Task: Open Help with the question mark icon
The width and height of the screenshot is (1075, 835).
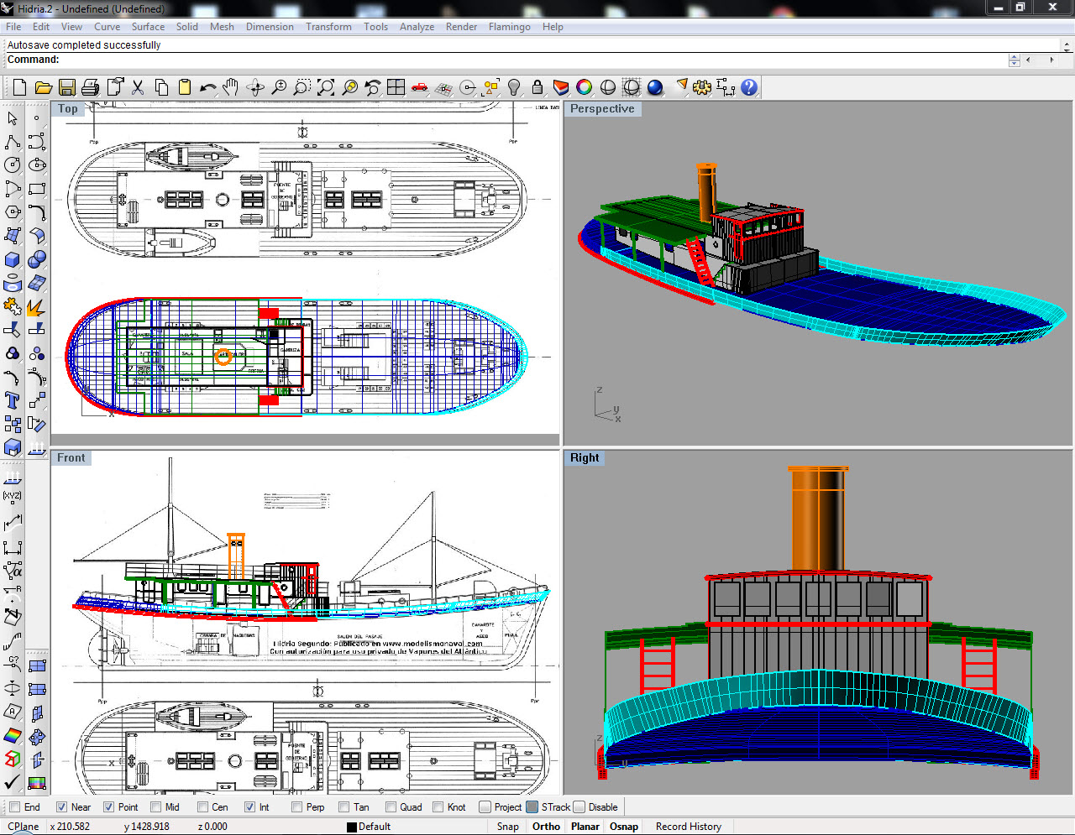Action: tap(749, 87)
